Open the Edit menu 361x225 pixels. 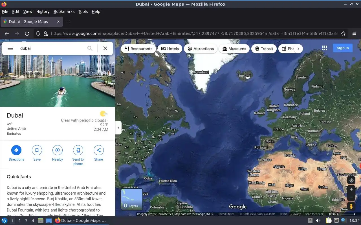[x=16, y=12]
